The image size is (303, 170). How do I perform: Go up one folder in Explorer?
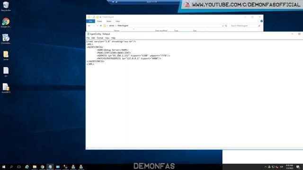[x=101, y=26]
